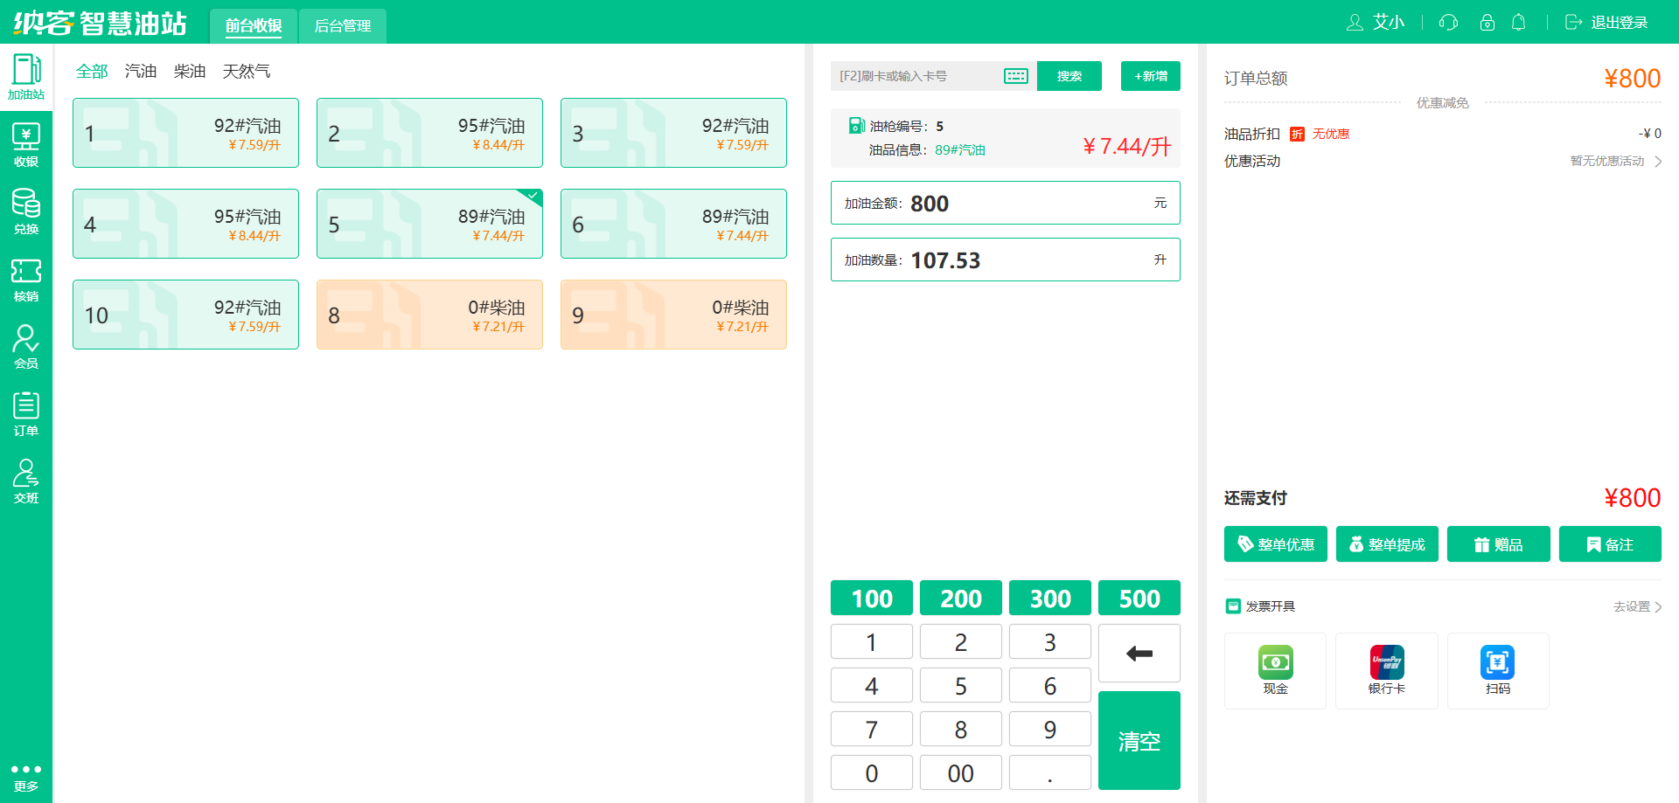Open 去设置 invoice settings link
Screen dimensions: 1679x803
point(1637,606)
